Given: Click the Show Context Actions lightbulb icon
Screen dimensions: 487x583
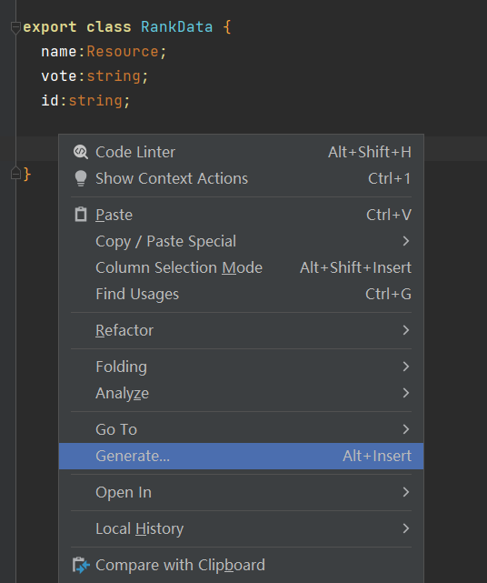Looking at the screenshot, I should pyautogui.click(x=81, y=178).
